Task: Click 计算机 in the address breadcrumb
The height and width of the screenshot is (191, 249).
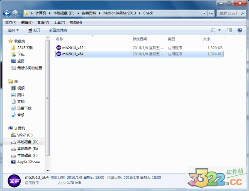Action: pos(41,13)
